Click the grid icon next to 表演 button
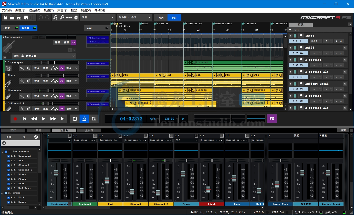Image resolution: width=354 pixels, height=215 pixels. (107, 28)
